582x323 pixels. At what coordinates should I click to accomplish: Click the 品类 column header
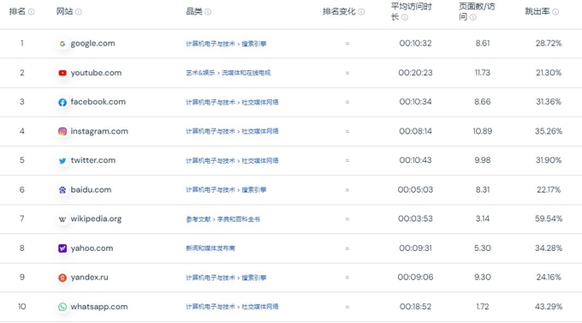tap(194, 11)
